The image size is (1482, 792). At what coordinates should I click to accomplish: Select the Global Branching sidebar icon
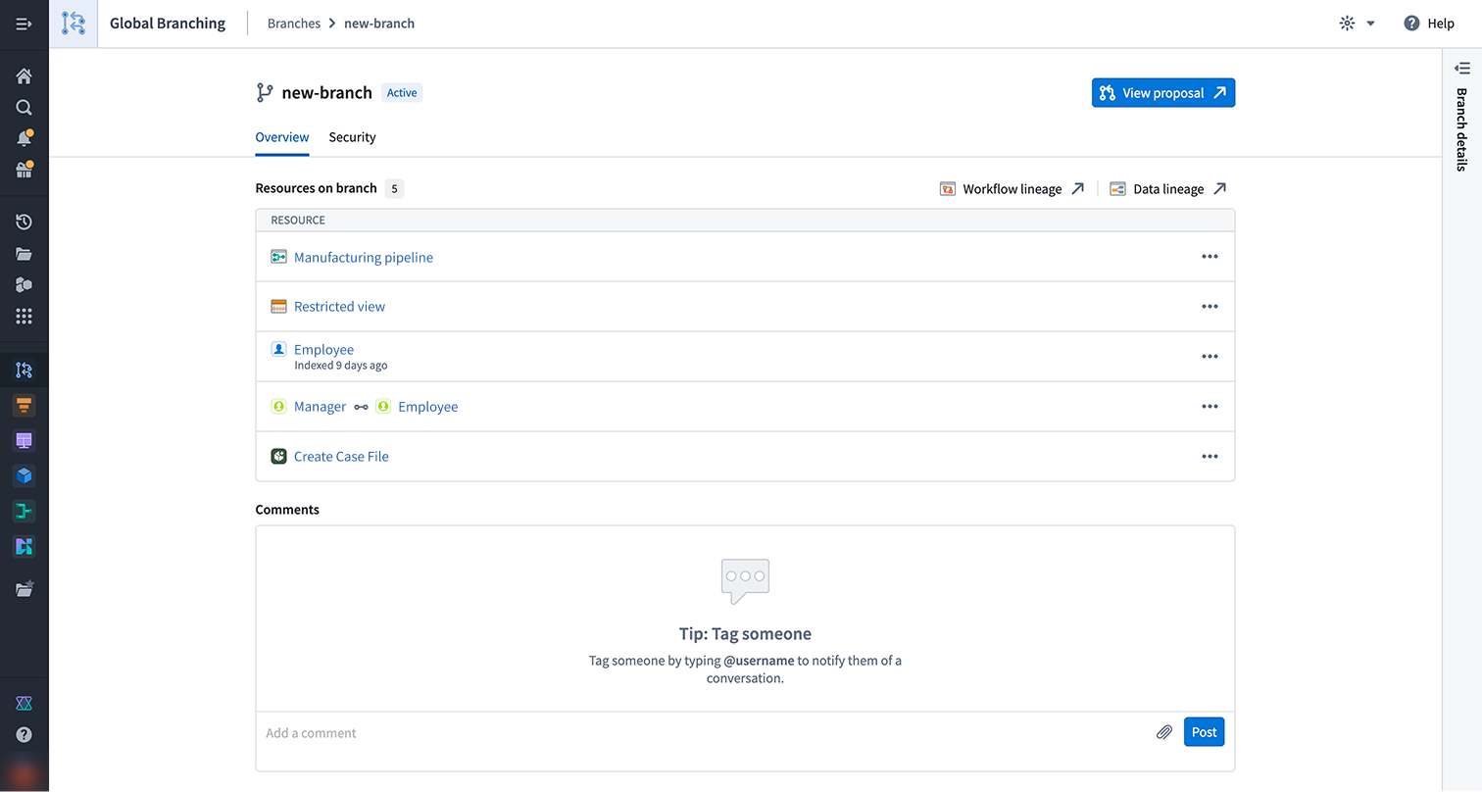[24, 370]
